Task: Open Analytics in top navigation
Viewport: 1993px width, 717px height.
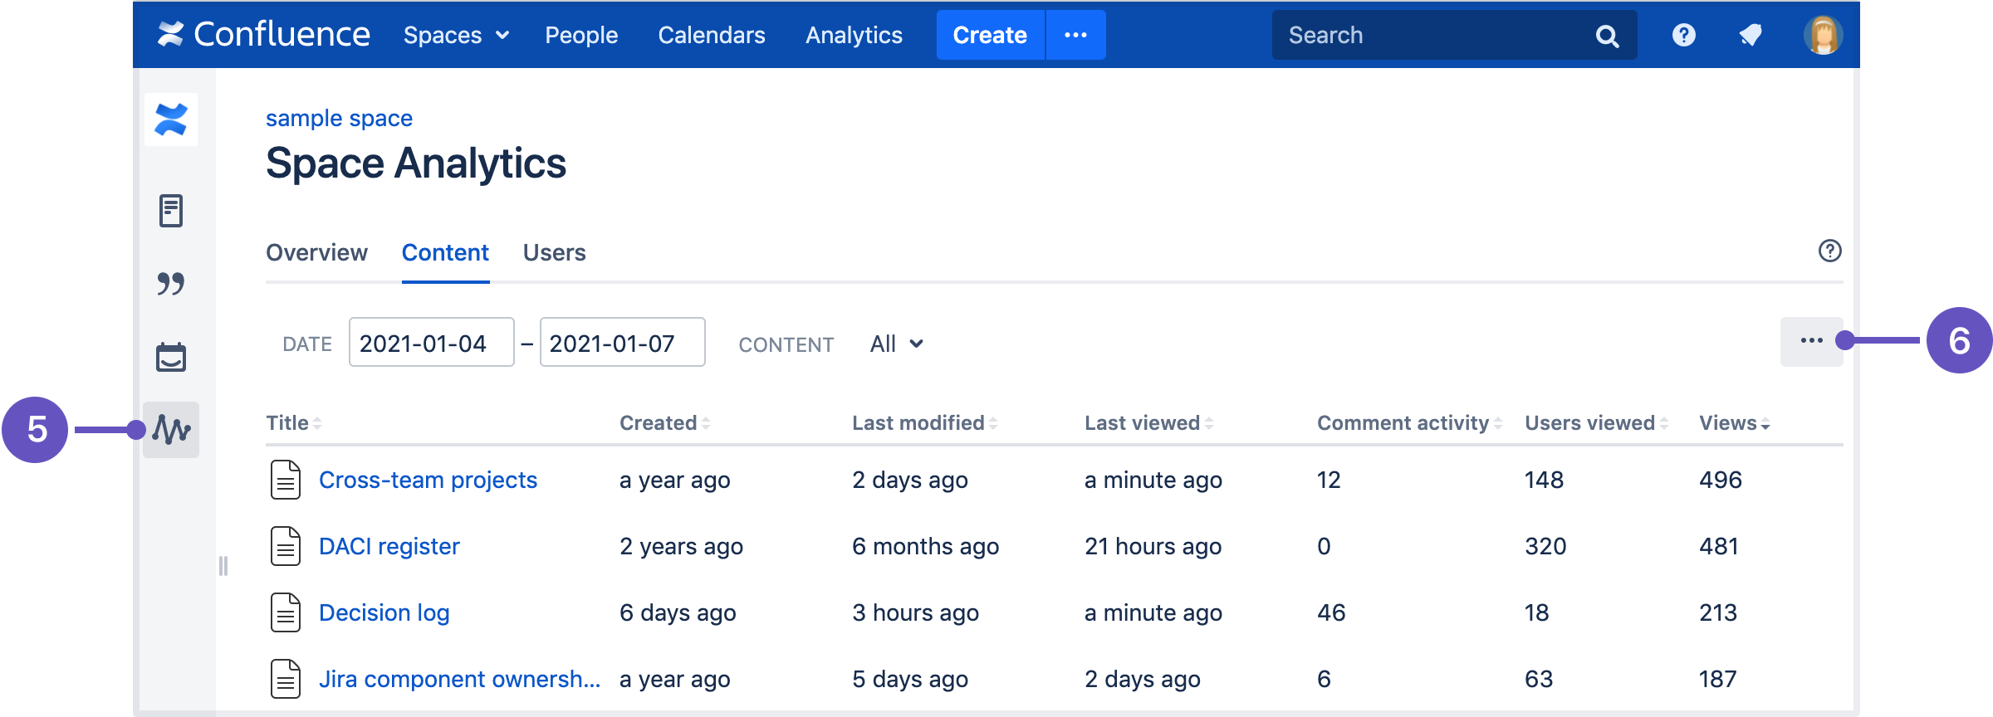Action: click(854, 35)
